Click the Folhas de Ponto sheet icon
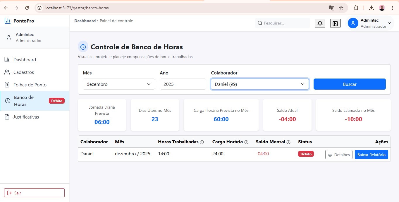 click(x=7, y=85)
